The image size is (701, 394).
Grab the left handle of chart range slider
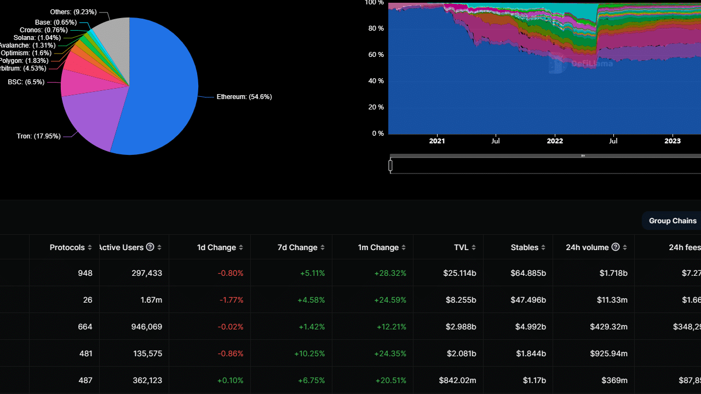tap(390, 165)
